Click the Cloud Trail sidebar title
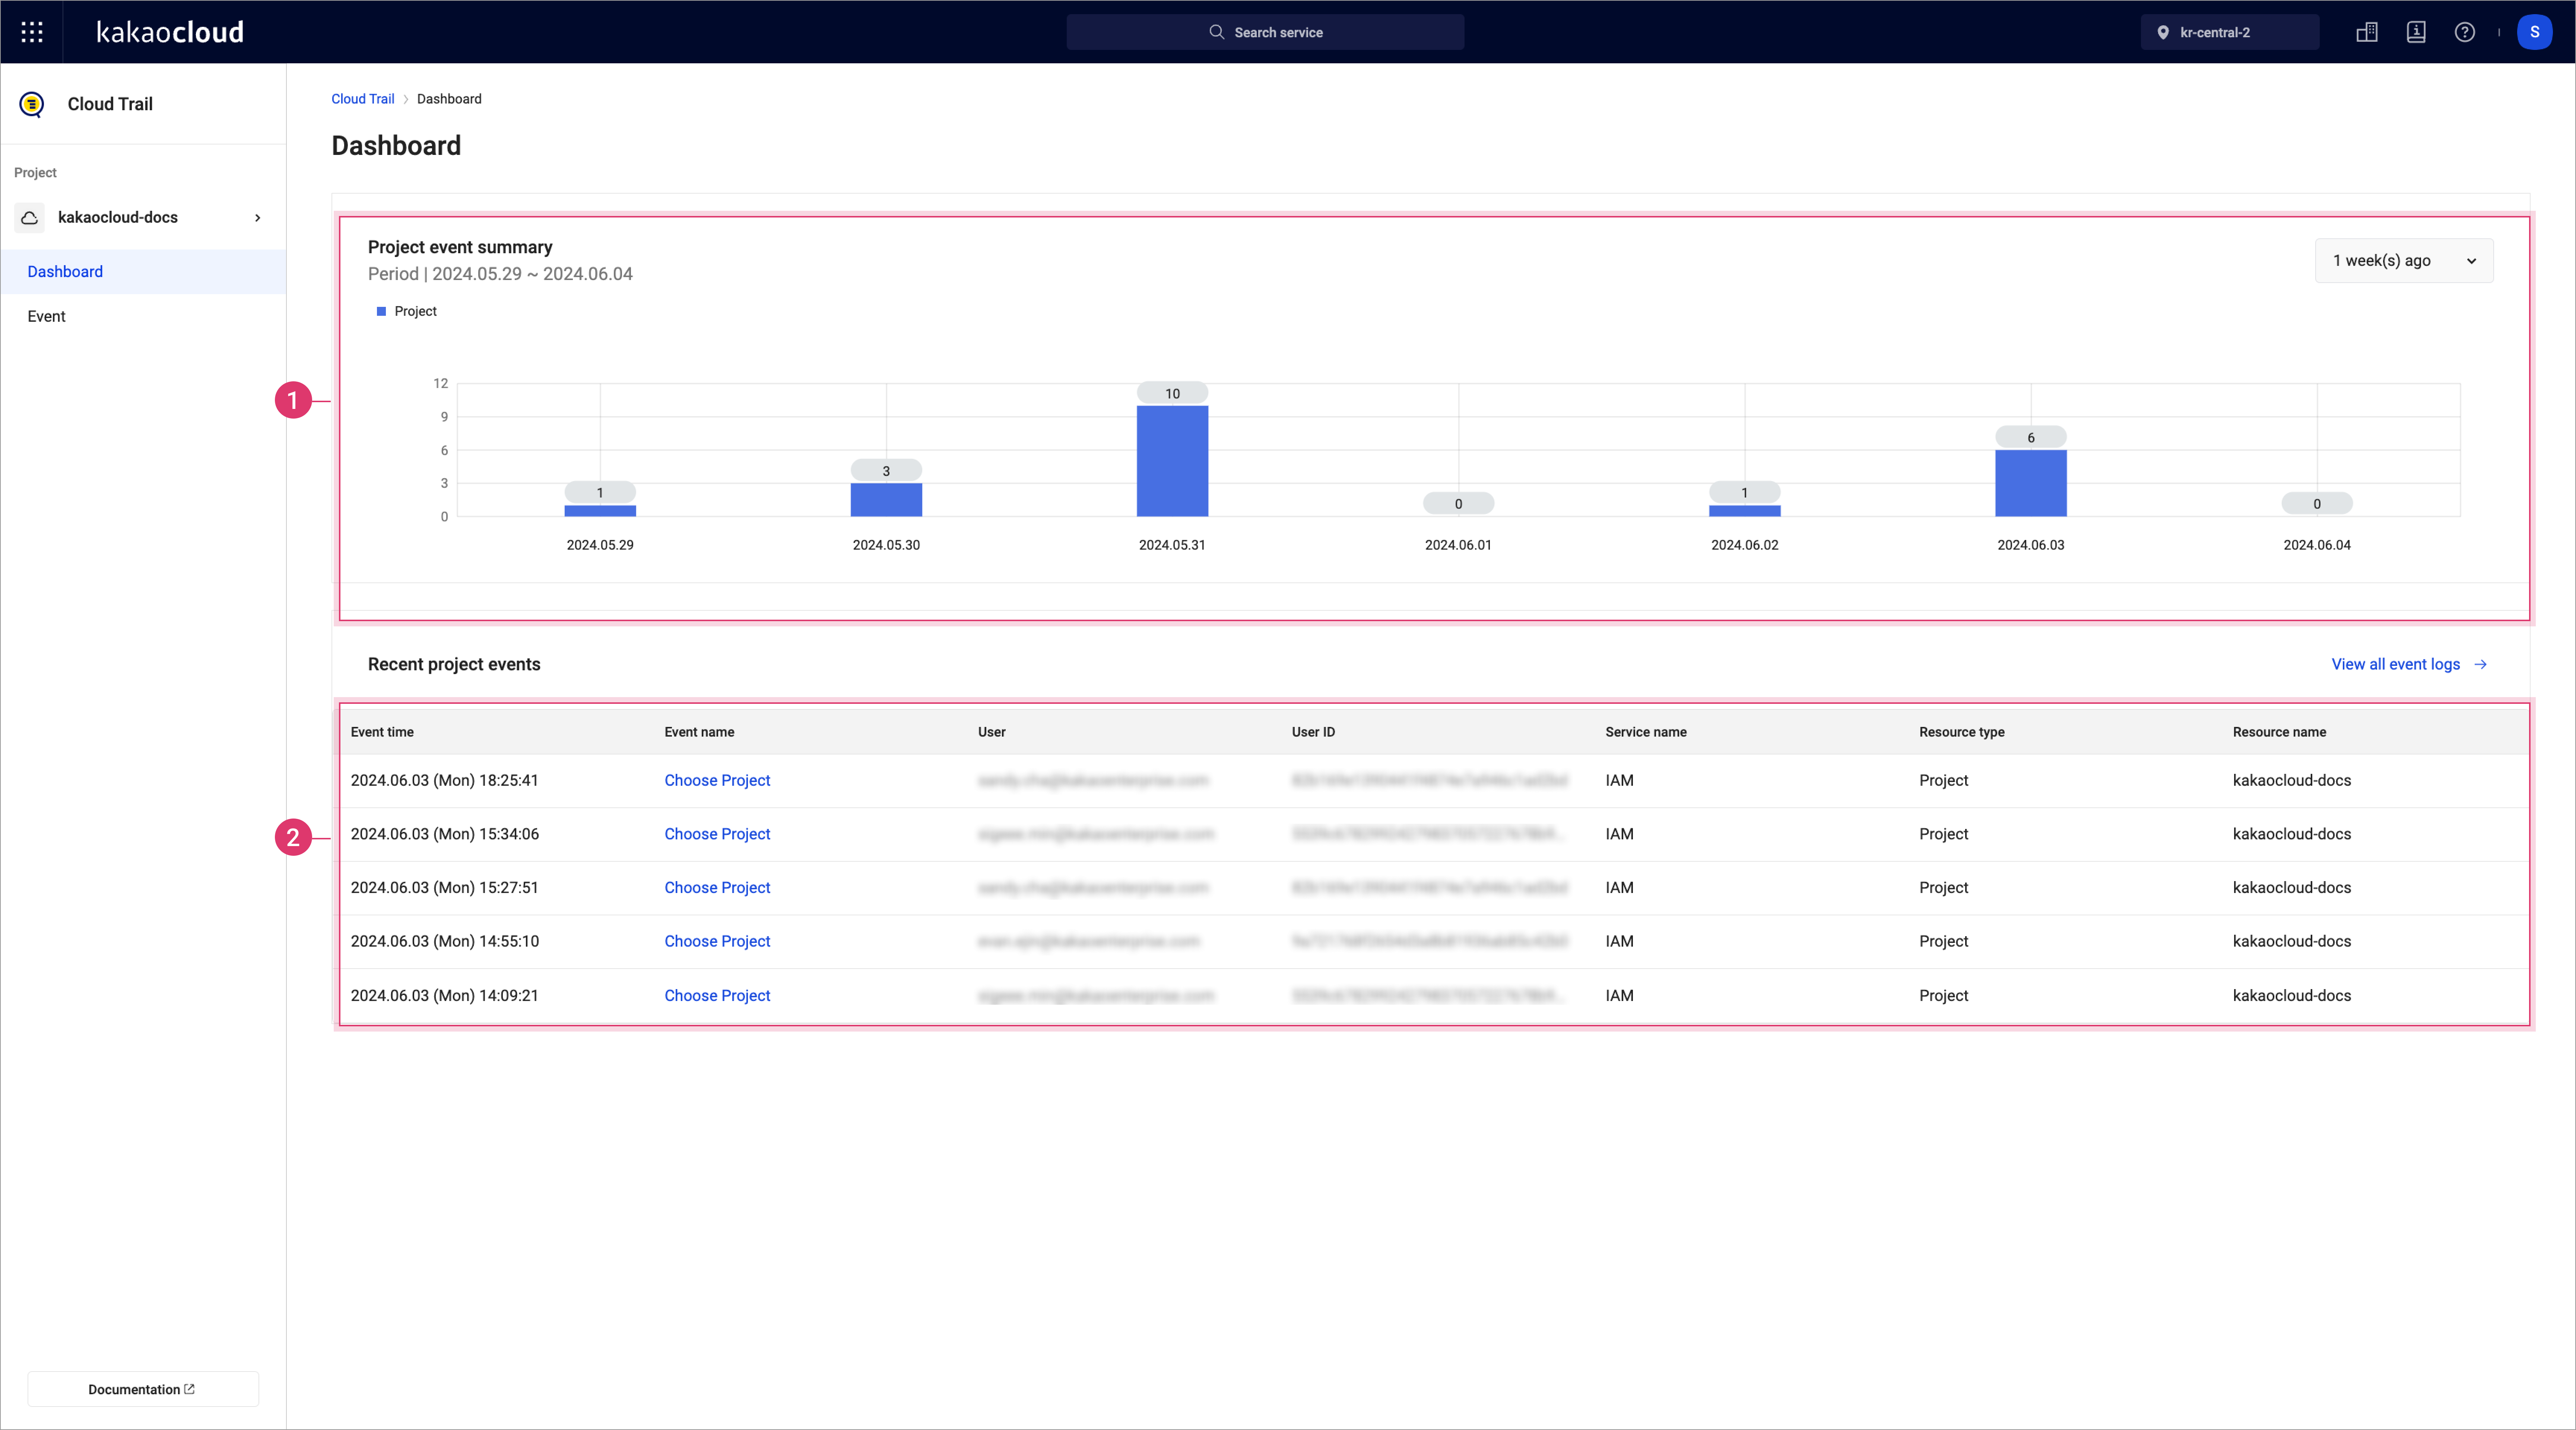2576x1430 pixels. [x=110, y=104]
